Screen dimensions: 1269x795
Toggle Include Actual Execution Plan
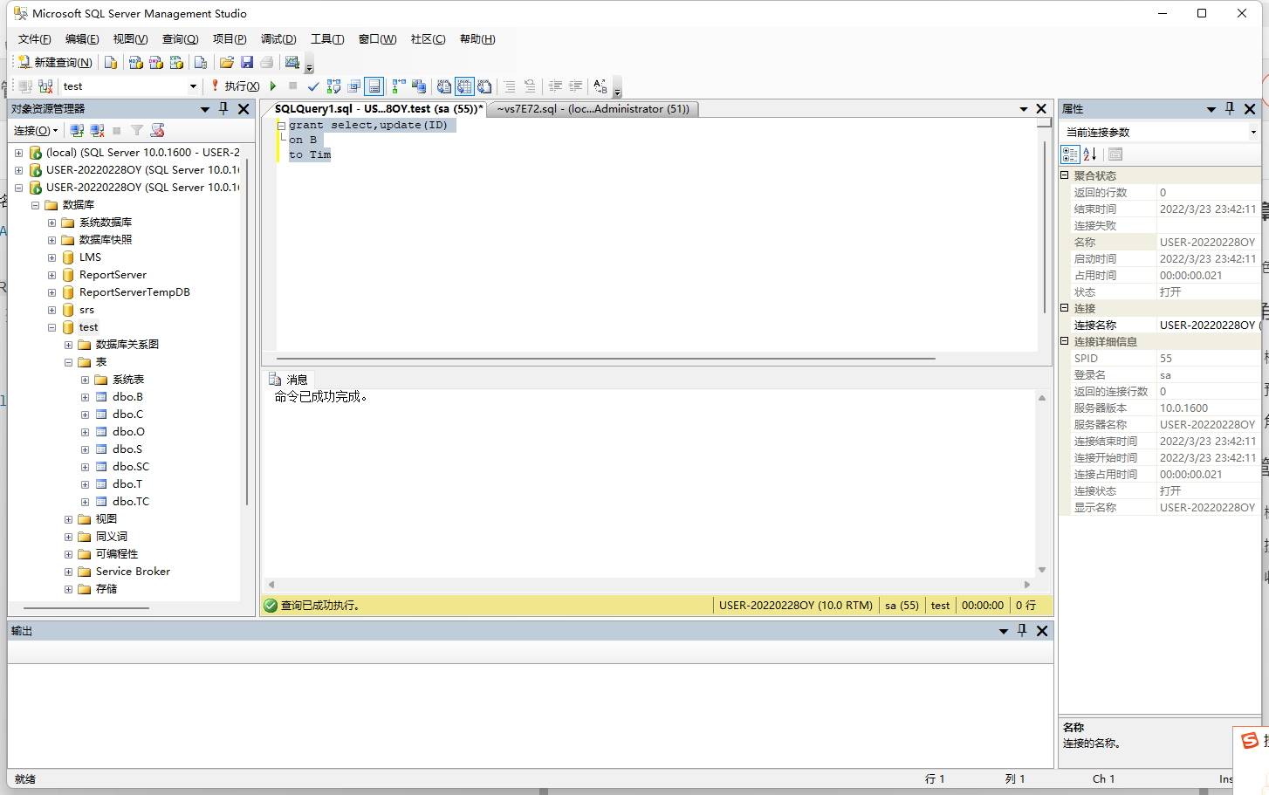pyautogui.click(x=399, y=86)
